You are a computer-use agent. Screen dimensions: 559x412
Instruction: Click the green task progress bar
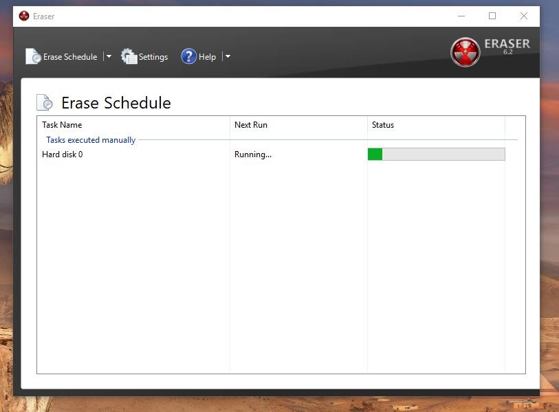click(x=437, y=154)
